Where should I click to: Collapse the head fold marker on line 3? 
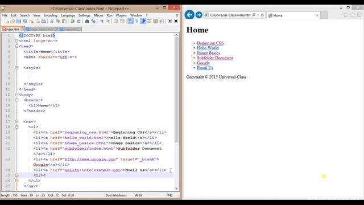(16, 46)
